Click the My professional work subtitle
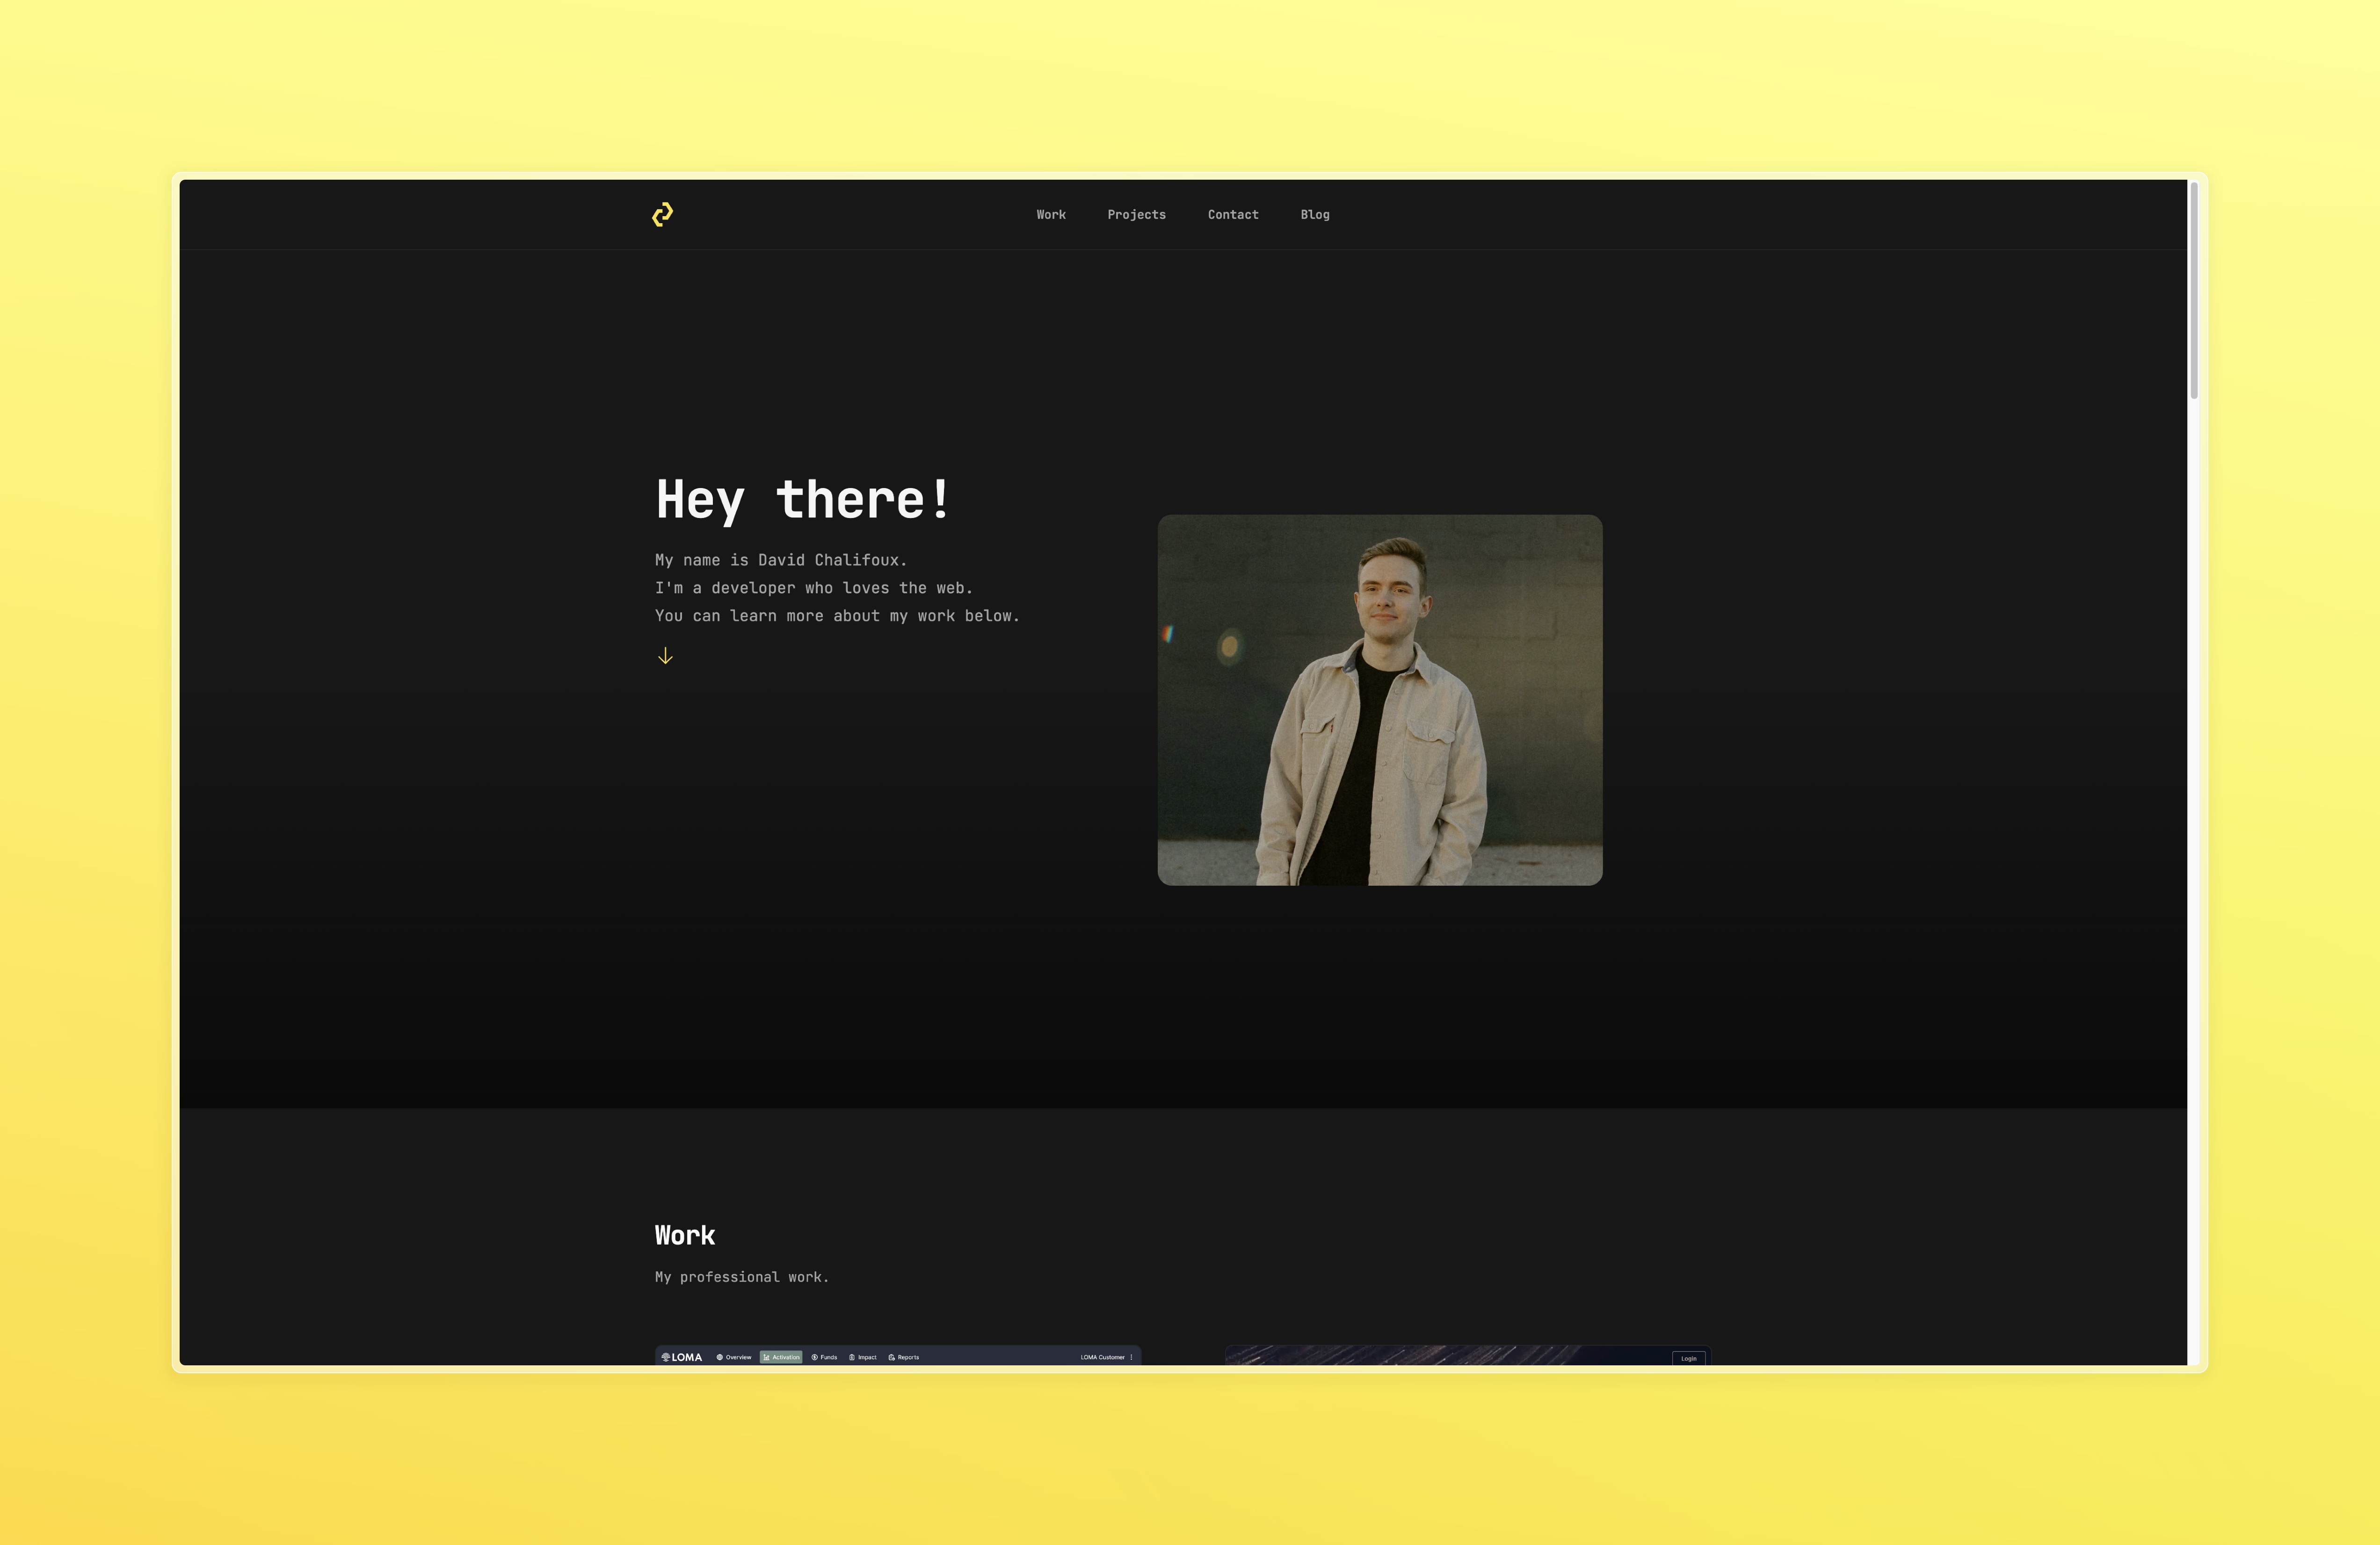The image size is (2380, 1545). coord(741,1277)
